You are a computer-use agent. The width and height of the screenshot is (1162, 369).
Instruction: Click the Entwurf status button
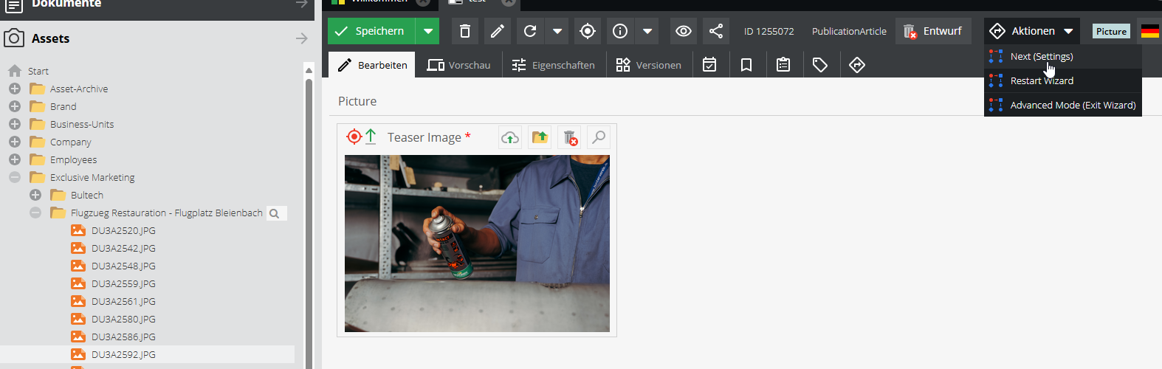click(933, 31)
